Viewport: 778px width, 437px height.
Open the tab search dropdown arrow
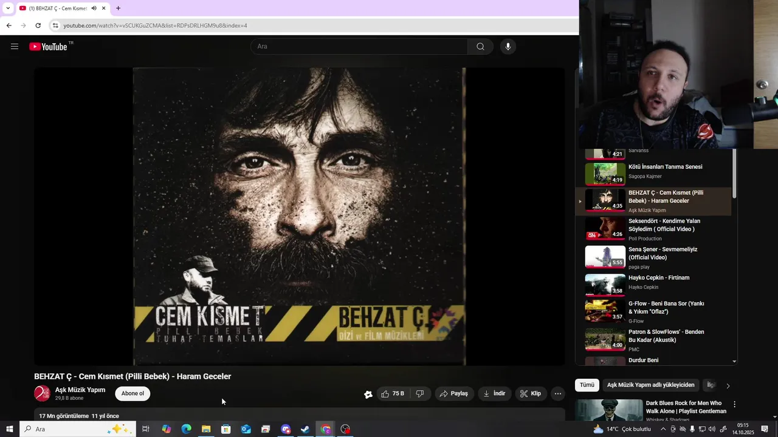pos(7,8)
